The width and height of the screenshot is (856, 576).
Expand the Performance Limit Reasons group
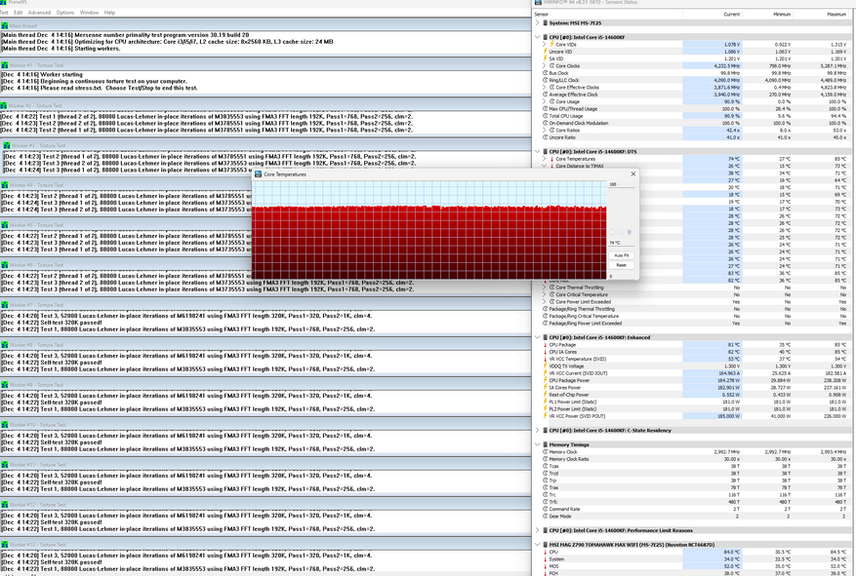pos(537,530)
